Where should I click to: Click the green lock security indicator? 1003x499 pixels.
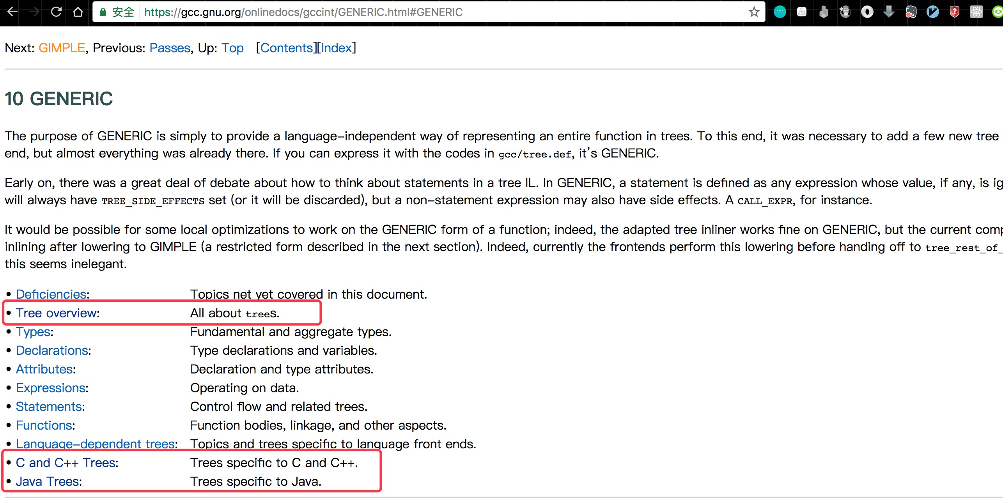(x=103, y=12)
